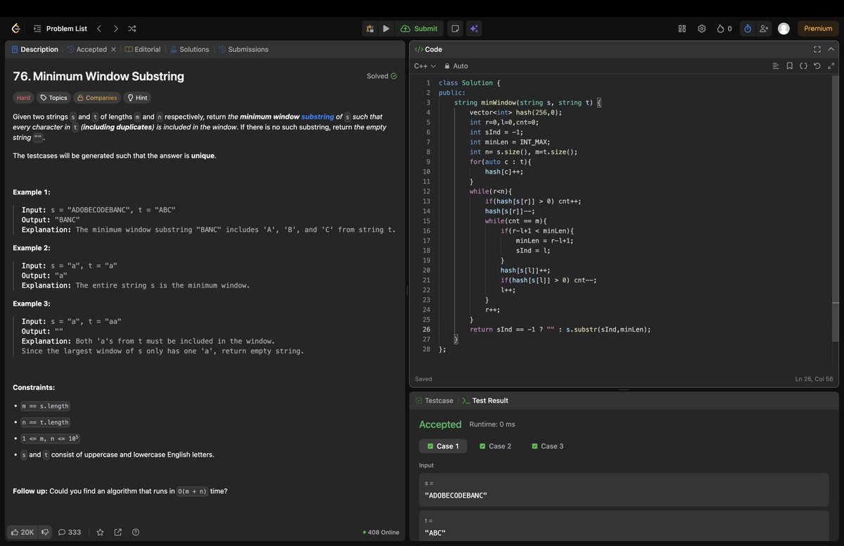Click the Hard difficulty badge
Image resolution: width=844 pixels, height=546 pixels.
(x=23, y=98)
